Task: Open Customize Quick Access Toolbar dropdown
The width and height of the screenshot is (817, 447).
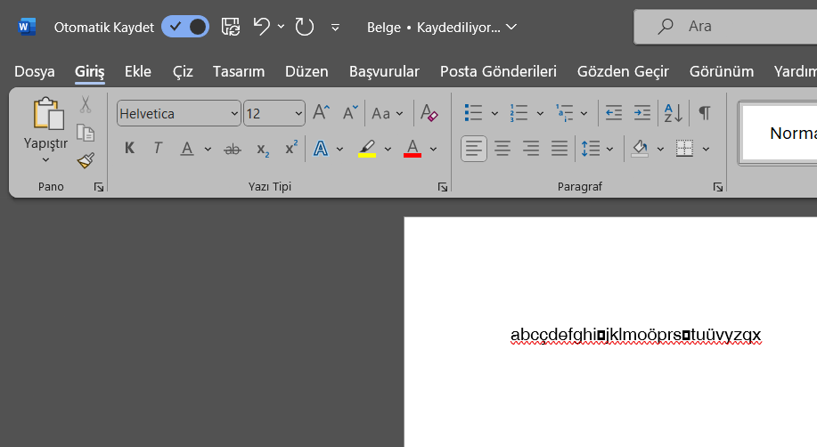Action: coord(335,27)
